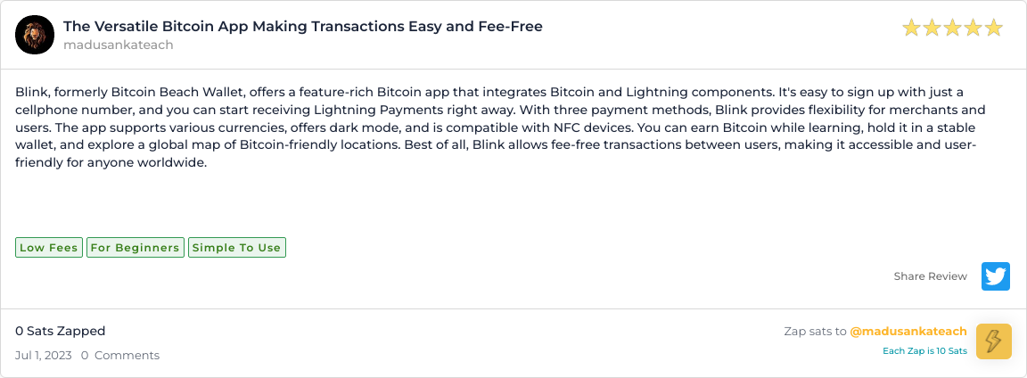
Task: Click the fifth rating star
Action: (993, 29)
